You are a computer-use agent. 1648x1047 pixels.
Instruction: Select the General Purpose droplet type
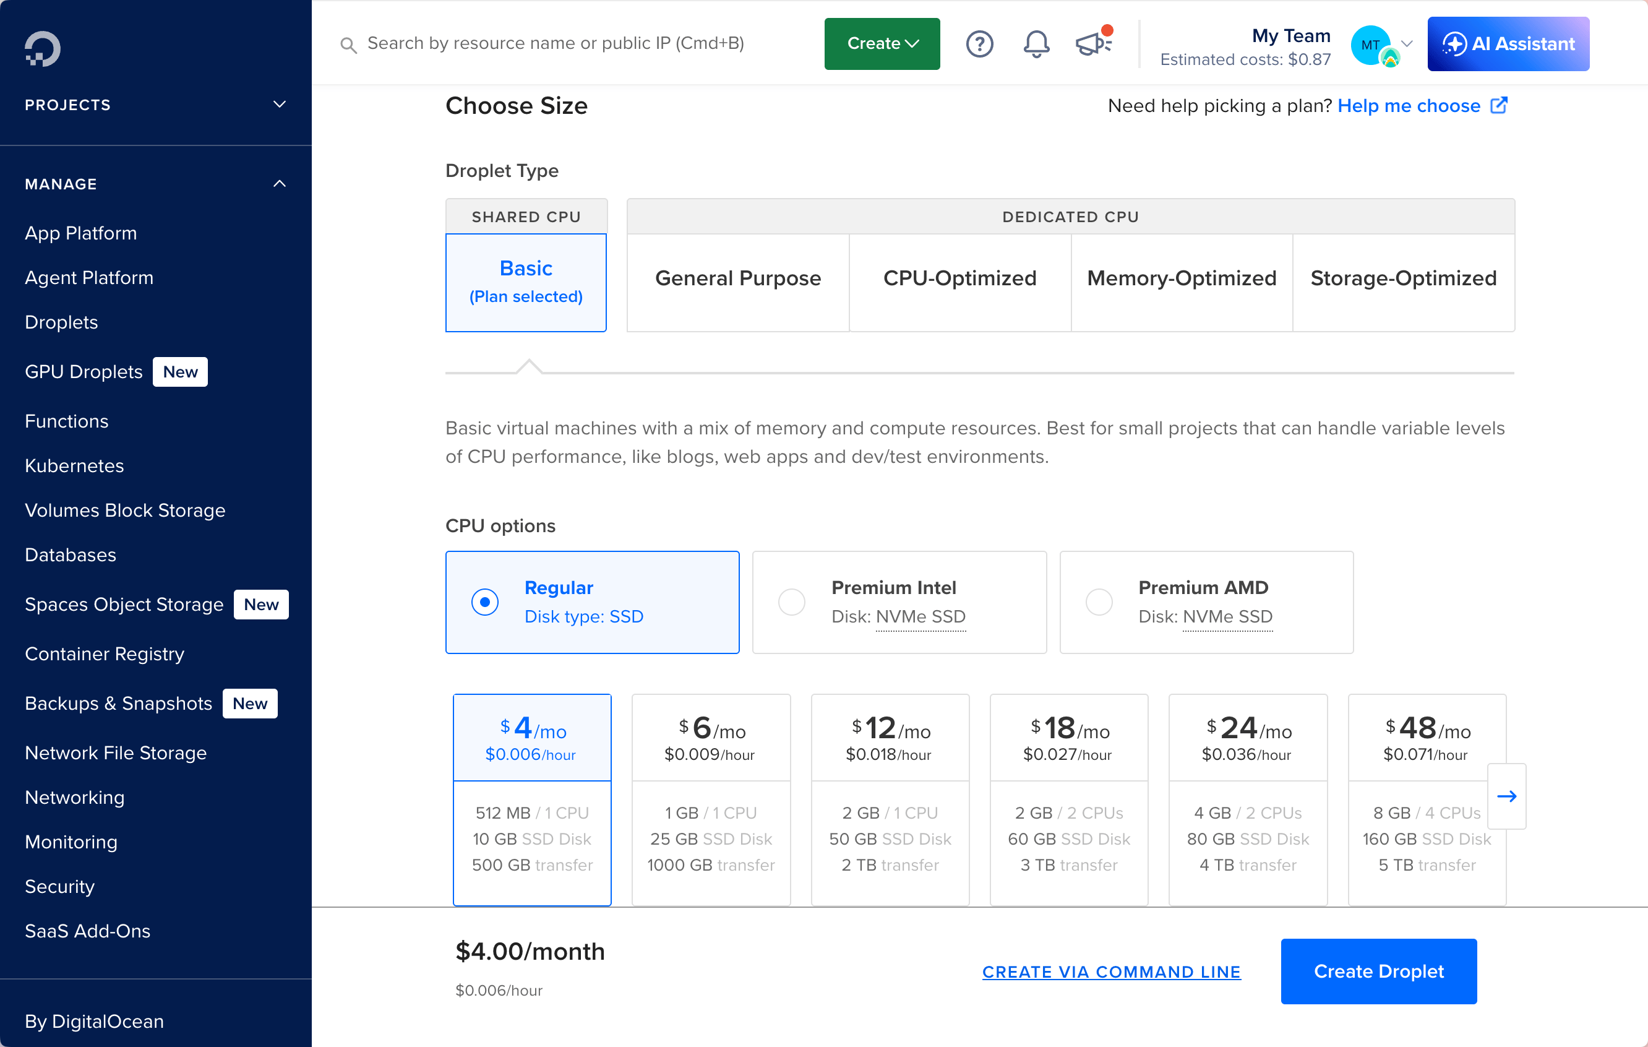(x=738, y=282)
